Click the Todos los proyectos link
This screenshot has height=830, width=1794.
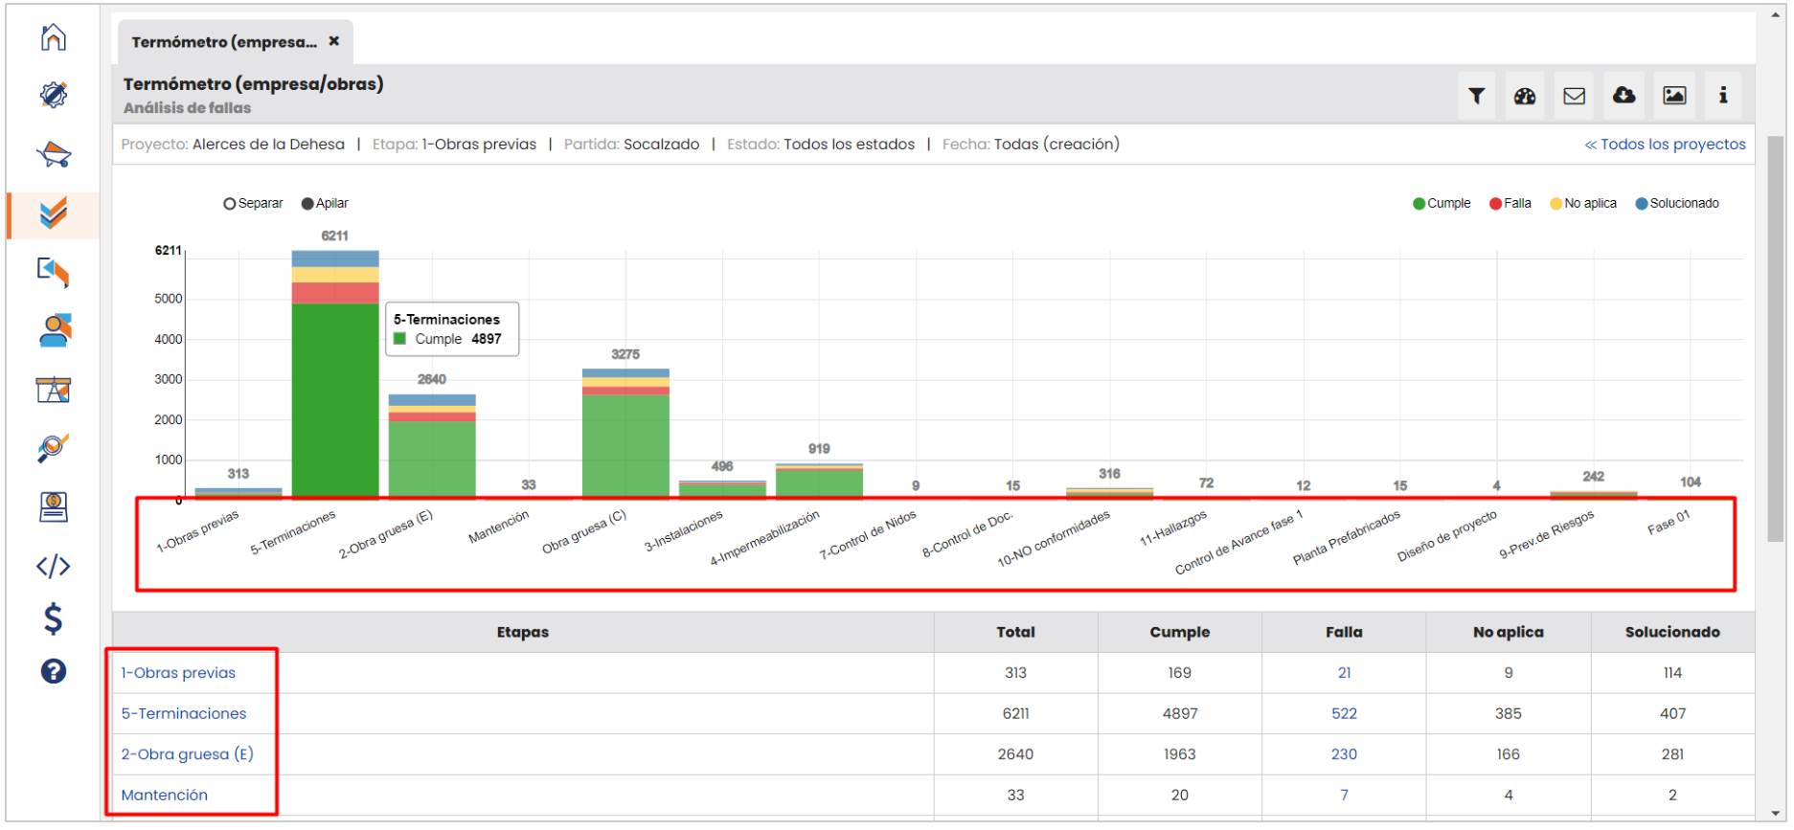coord(1665,145)
